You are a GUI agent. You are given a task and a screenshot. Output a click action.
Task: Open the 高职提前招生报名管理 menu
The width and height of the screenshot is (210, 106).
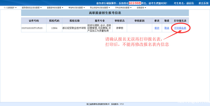click(31, 8)
